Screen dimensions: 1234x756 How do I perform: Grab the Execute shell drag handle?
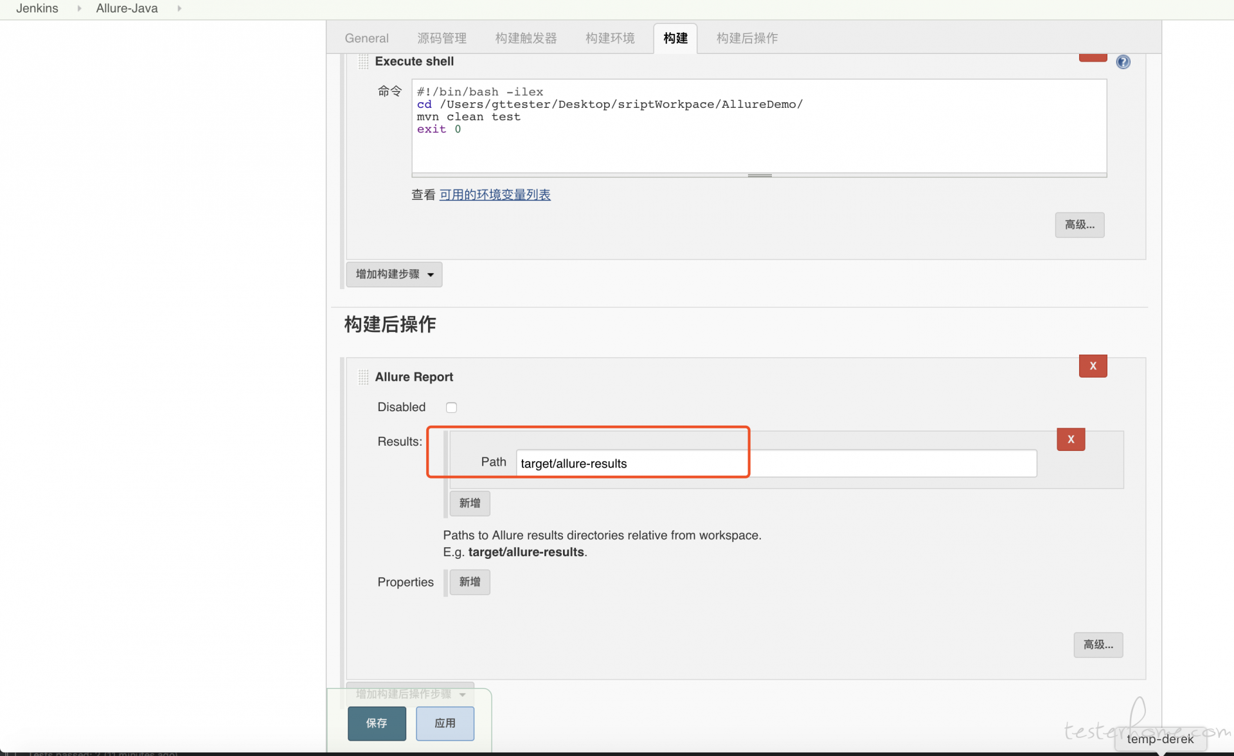pos(363,62)
